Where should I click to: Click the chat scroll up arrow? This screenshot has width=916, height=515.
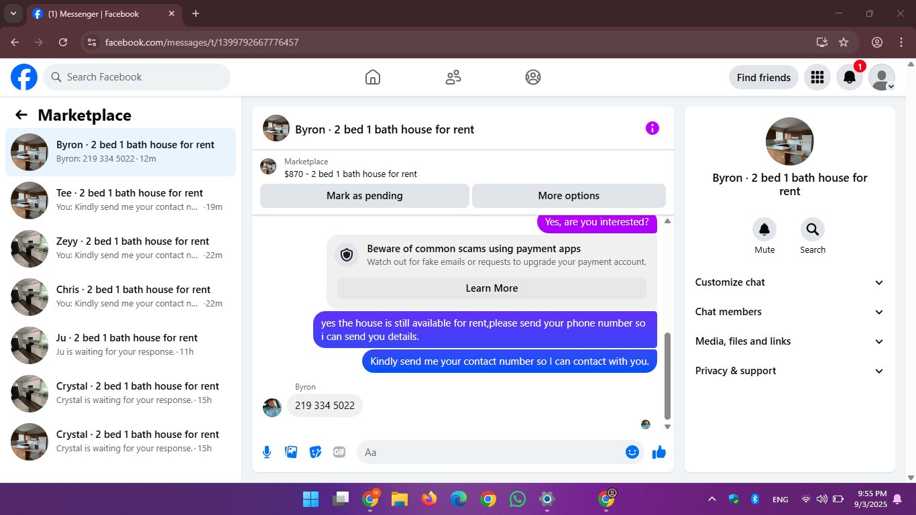point(667,221)
